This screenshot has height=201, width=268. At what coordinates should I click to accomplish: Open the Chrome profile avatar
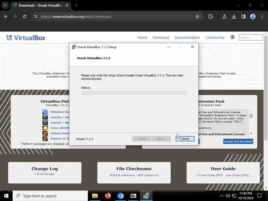(x=253, y=16)
